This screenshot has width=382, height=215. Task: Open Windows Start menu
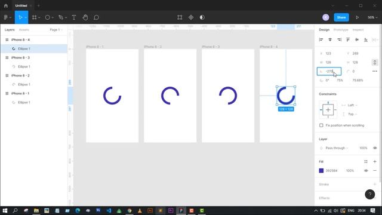[5, 211]
